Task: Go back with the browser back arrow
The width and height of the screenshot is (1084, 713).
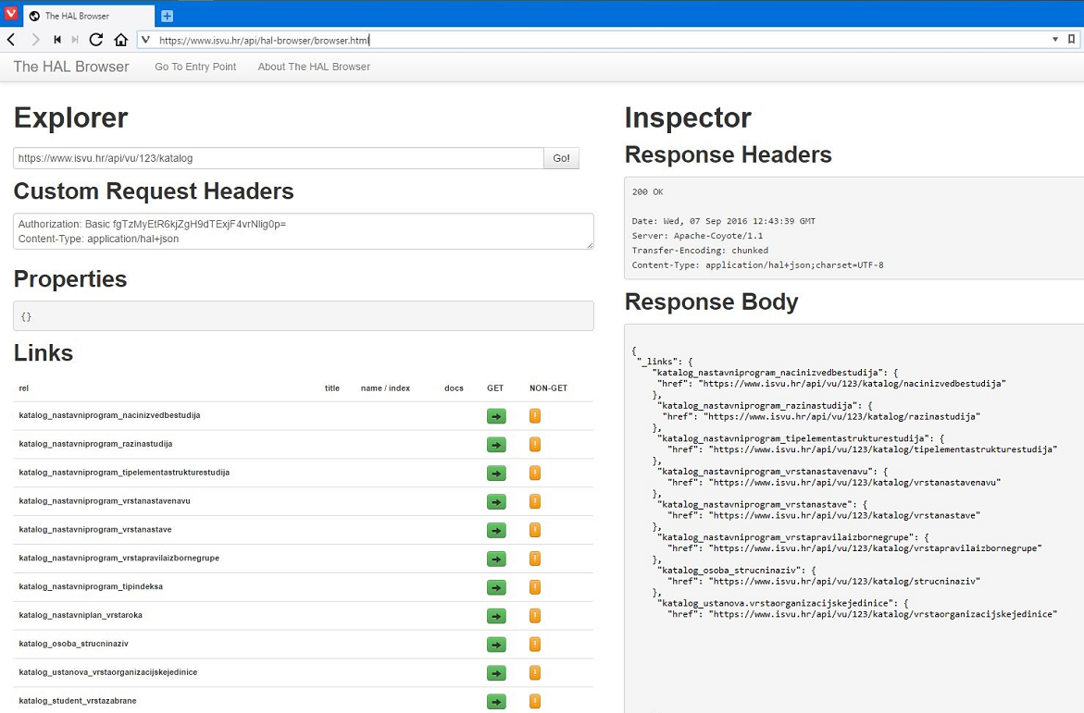Action: (x=12, y=40)
